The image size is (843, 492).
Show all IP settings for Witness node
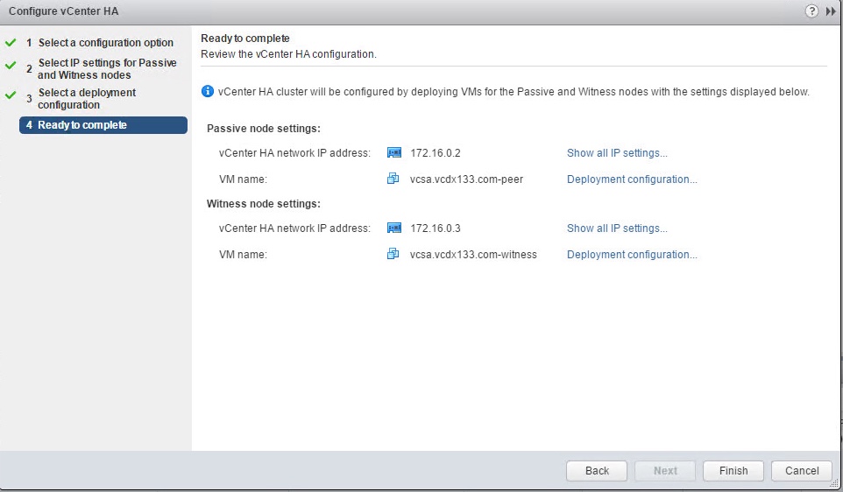click(x=617, y=228)
